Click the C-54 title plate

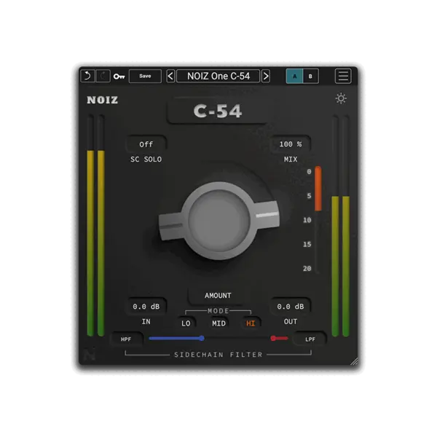[x=218, y=111]
